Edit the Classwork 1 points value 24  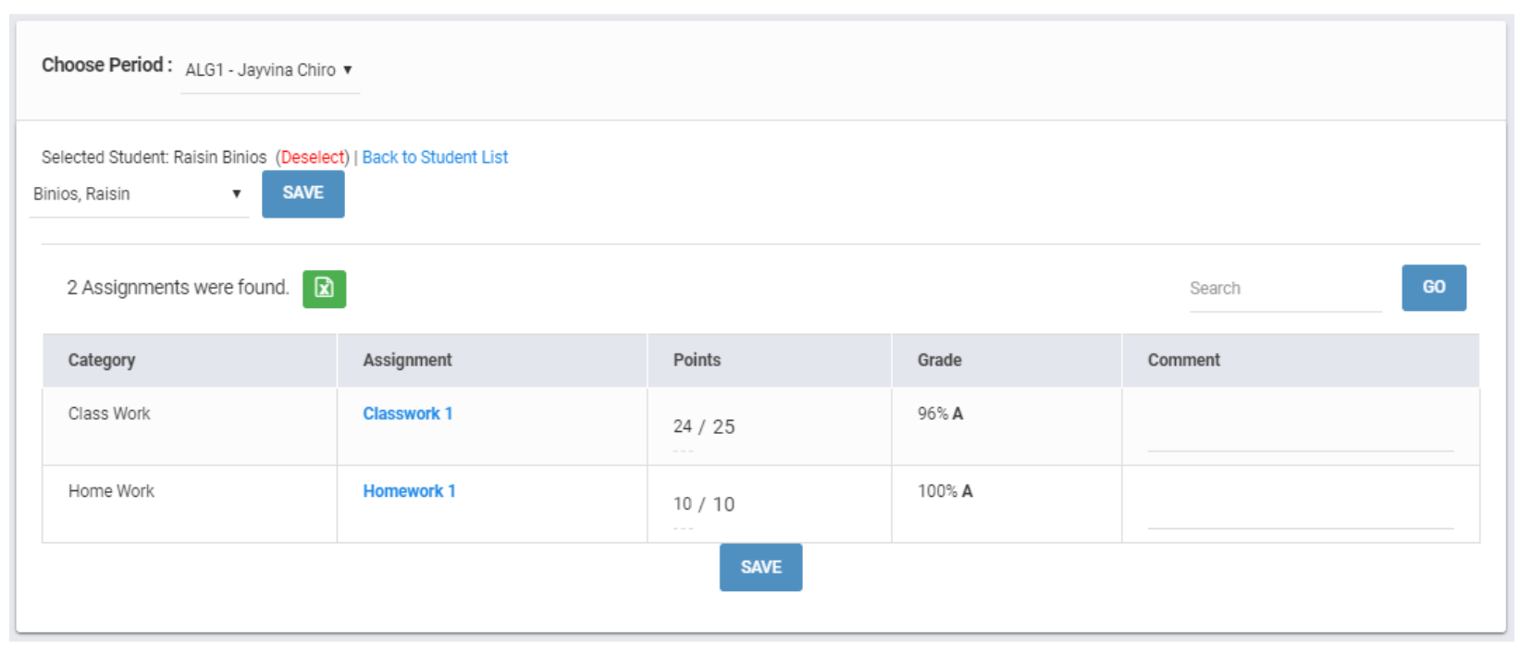click(683, 426)
